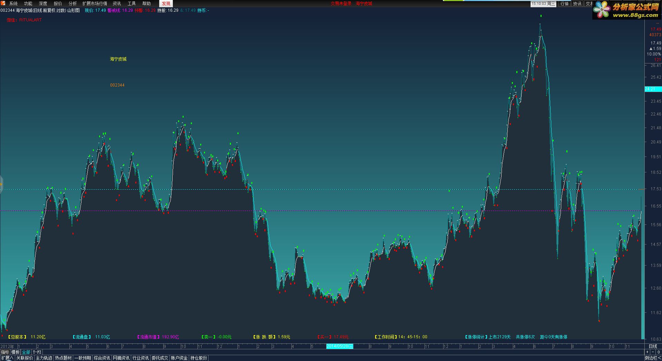The height and width of the screenshot is (361, 662).
Task: Select the T-FZ tab
Action: (37, 352)
